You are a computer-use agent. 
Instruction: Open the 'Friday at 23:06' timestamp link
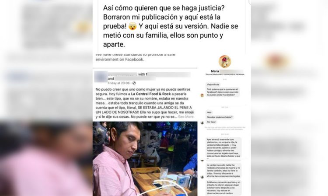click(x=119, y=83)
